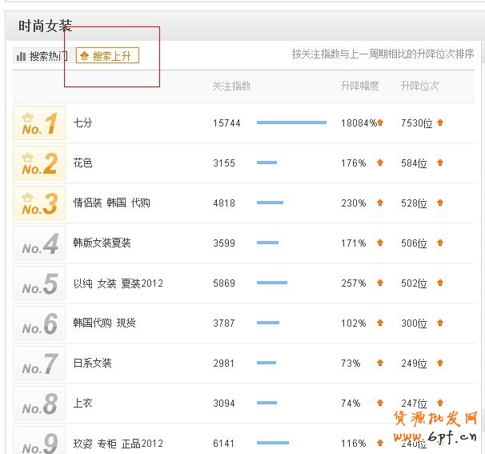Open the keyword 七分
485x454 pixels.
tap(82, 123)
